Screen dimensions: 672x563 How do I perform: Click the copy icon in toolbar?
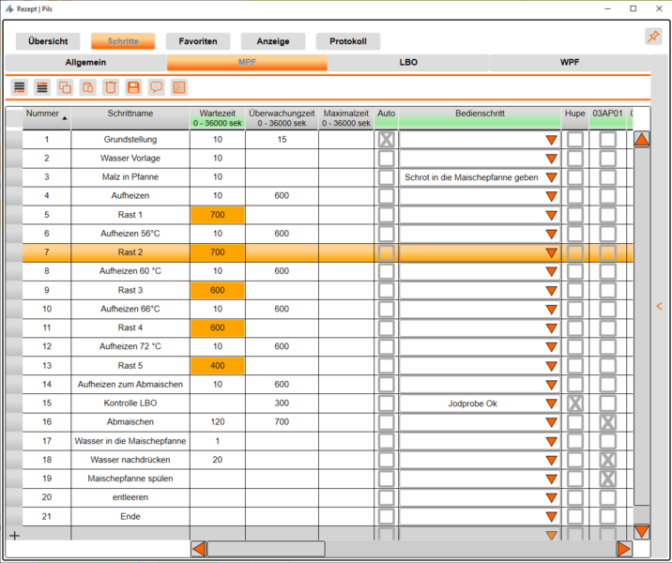(65, 87)
